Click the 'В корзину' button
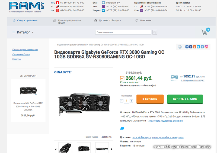Viewport: 217px width, 153px height. (x=150, y=99)
